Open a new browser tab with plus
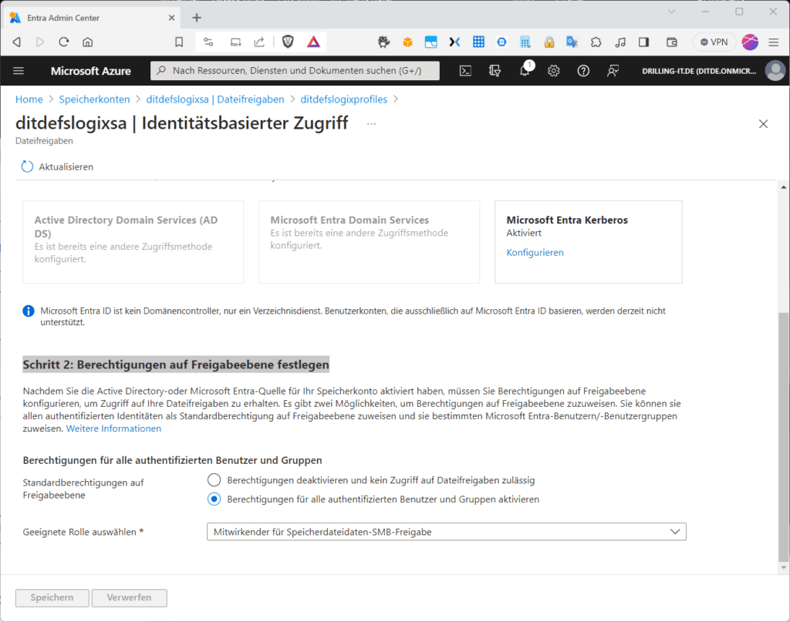This screenshot has height=622, width=790. [x=197, y=18]
